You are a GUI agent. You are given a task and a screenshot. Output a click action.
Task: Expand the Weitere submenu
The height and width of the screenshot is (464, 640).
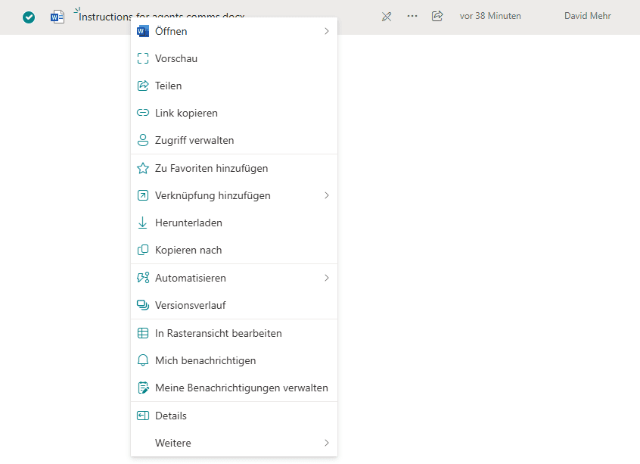(x=327, y=443)
